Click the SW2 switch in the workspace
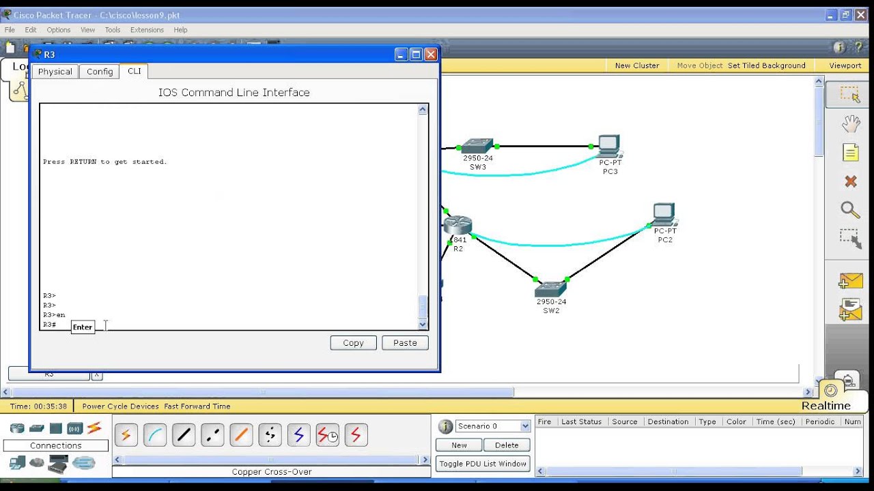 551,289
